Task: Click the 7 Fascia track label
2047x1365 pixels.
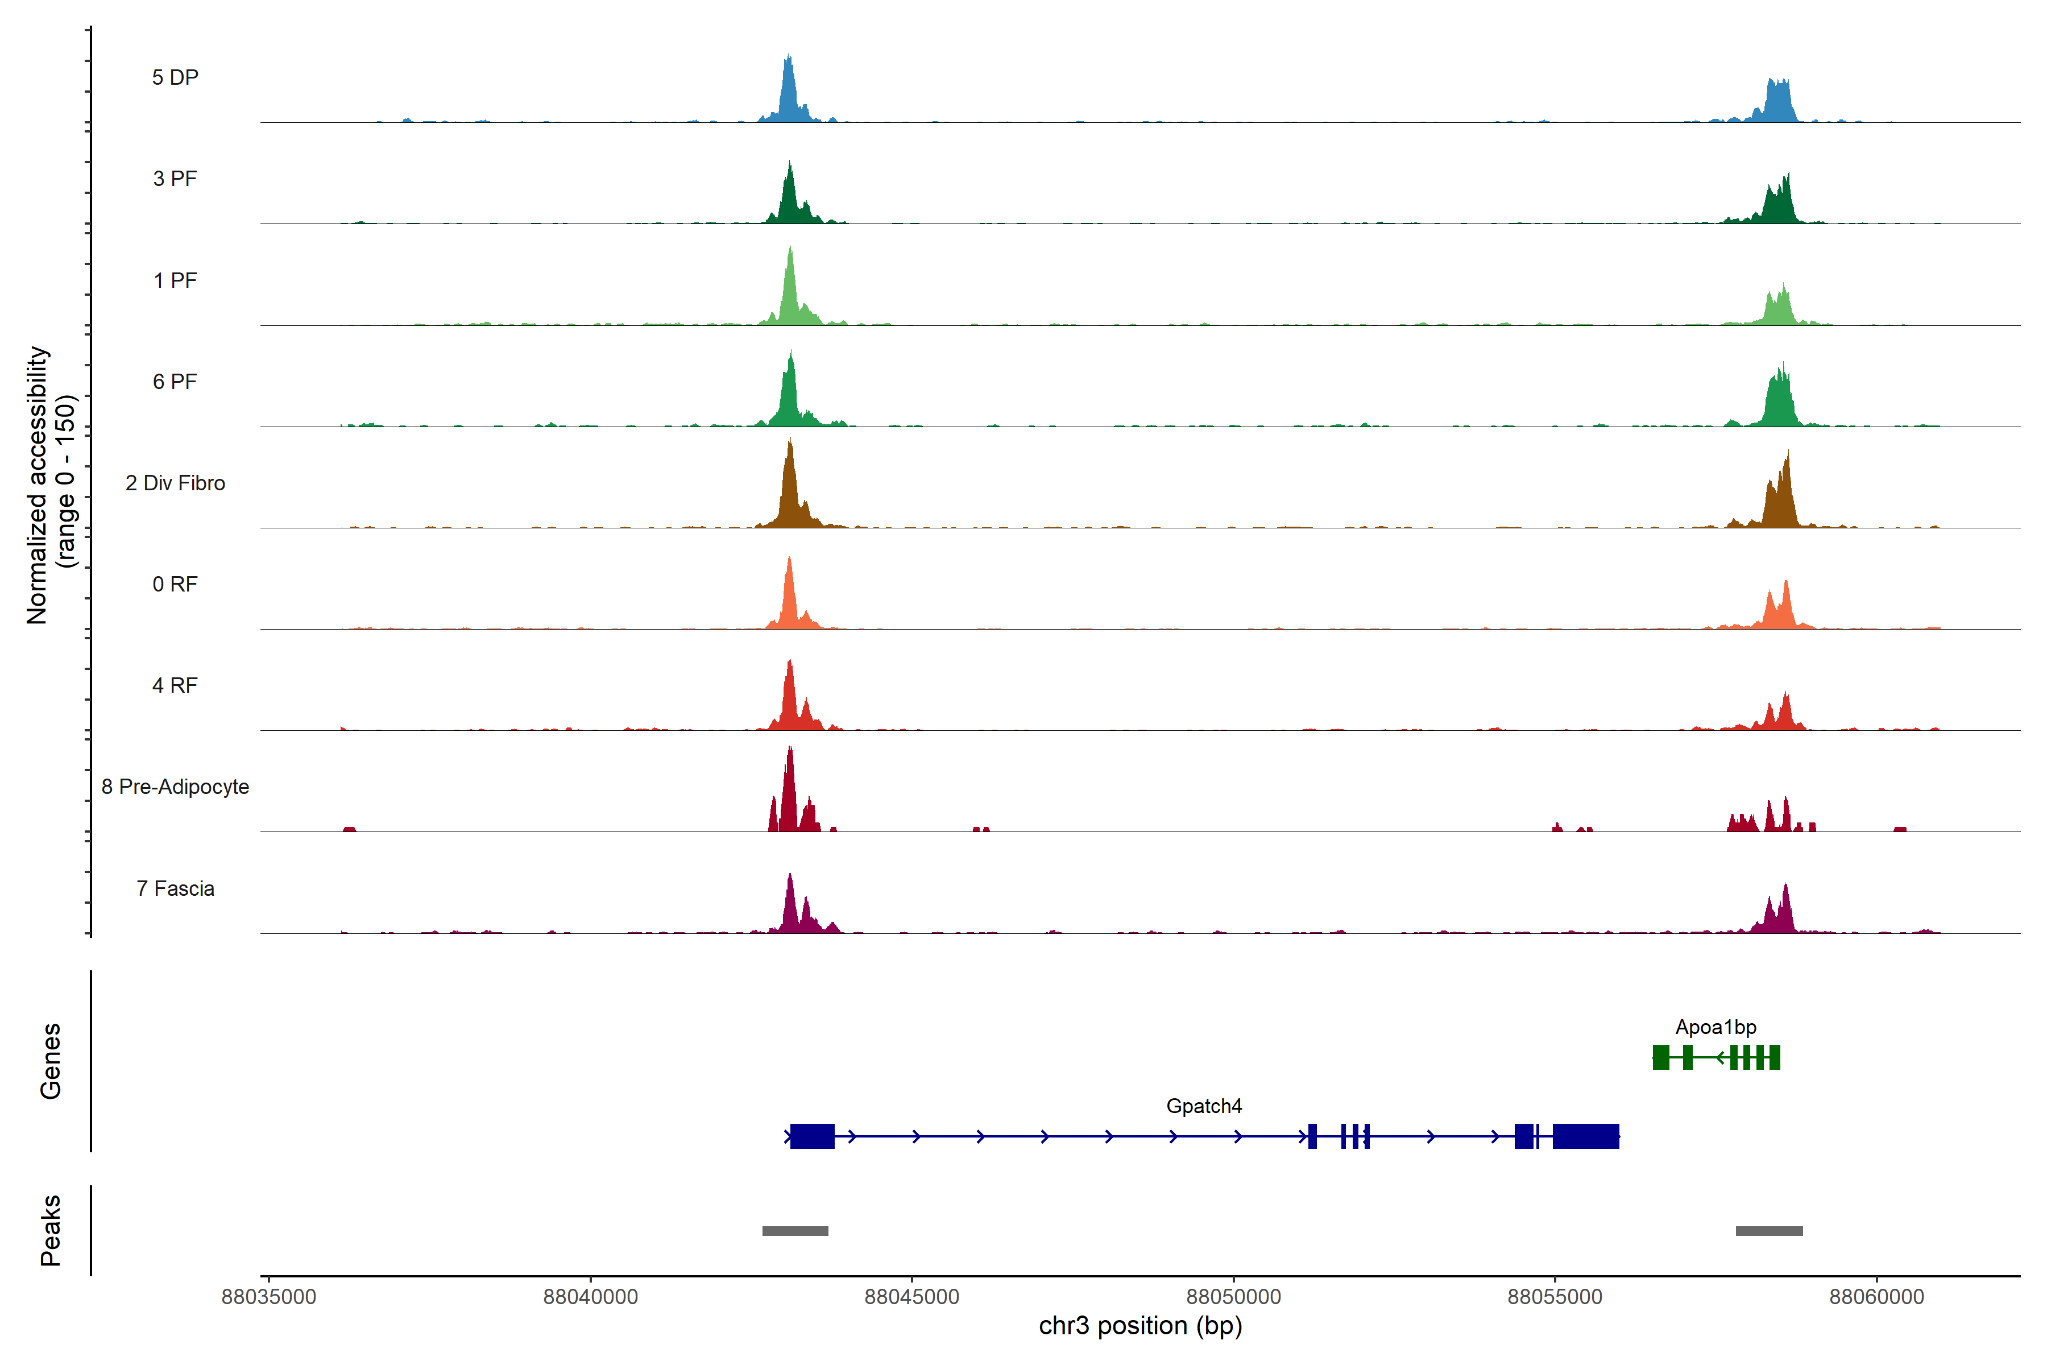Action: click(x=175, y=889)
